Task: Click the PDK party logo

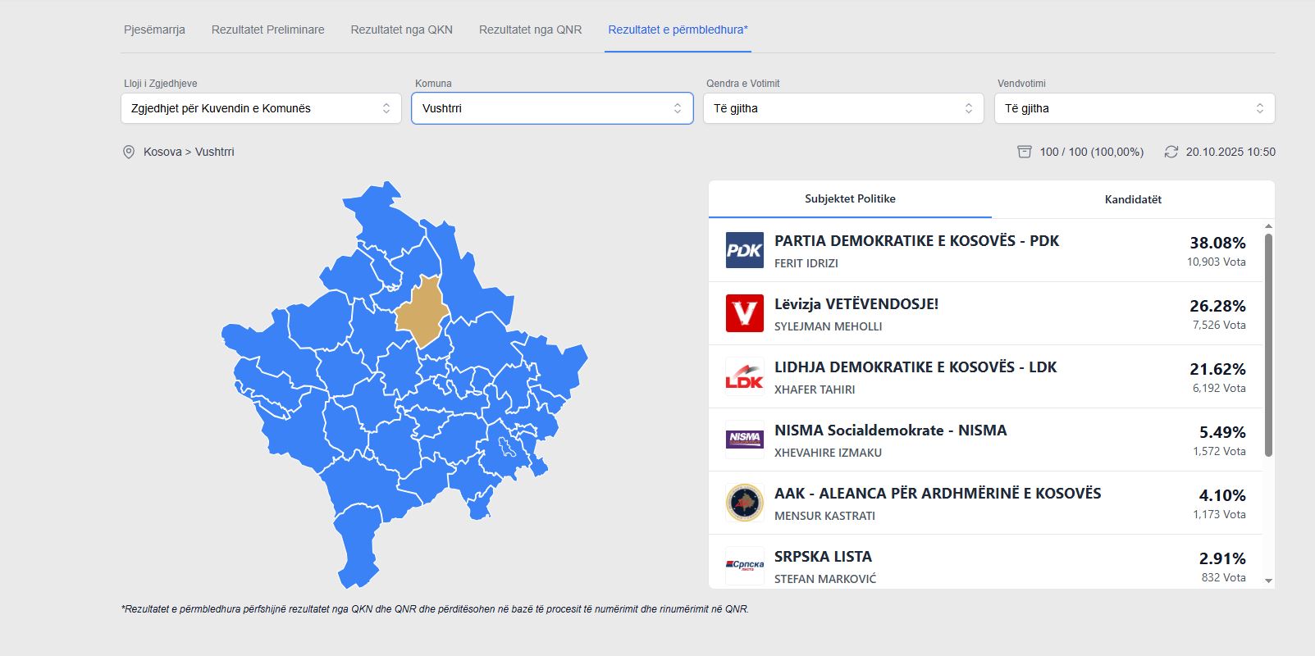Action: pos(744,250)
